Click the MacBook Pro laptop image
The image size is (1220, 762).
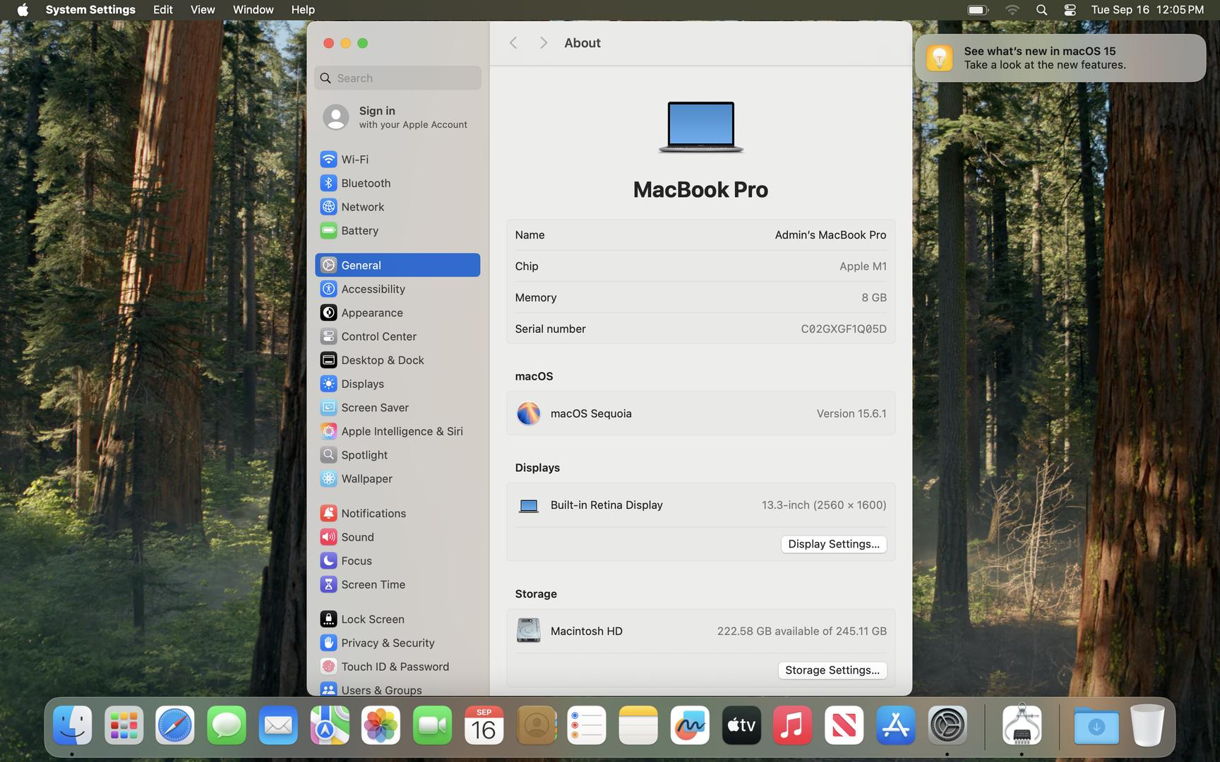click(x=700, y=127)
